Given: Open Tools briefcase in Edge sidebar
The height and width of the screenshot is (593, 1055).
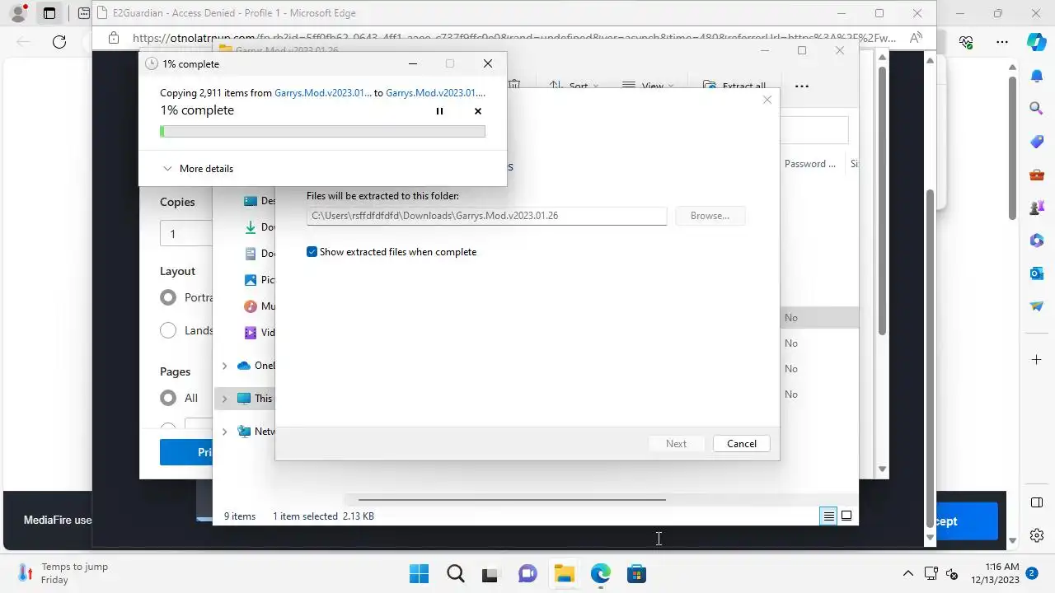Looking at the screenshot, I should [1037, 175].
